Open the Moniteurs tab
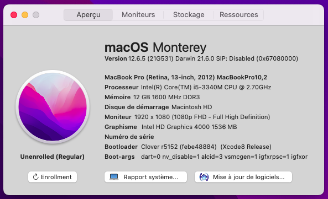This screenshot has height=199, width=328. 138,15
